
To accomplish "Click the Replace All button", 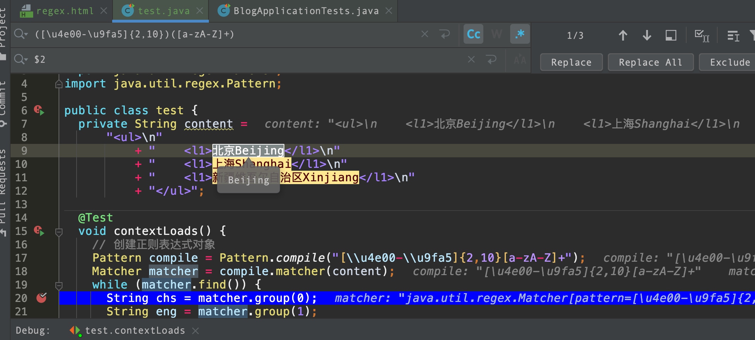I will tap(650, 62).
